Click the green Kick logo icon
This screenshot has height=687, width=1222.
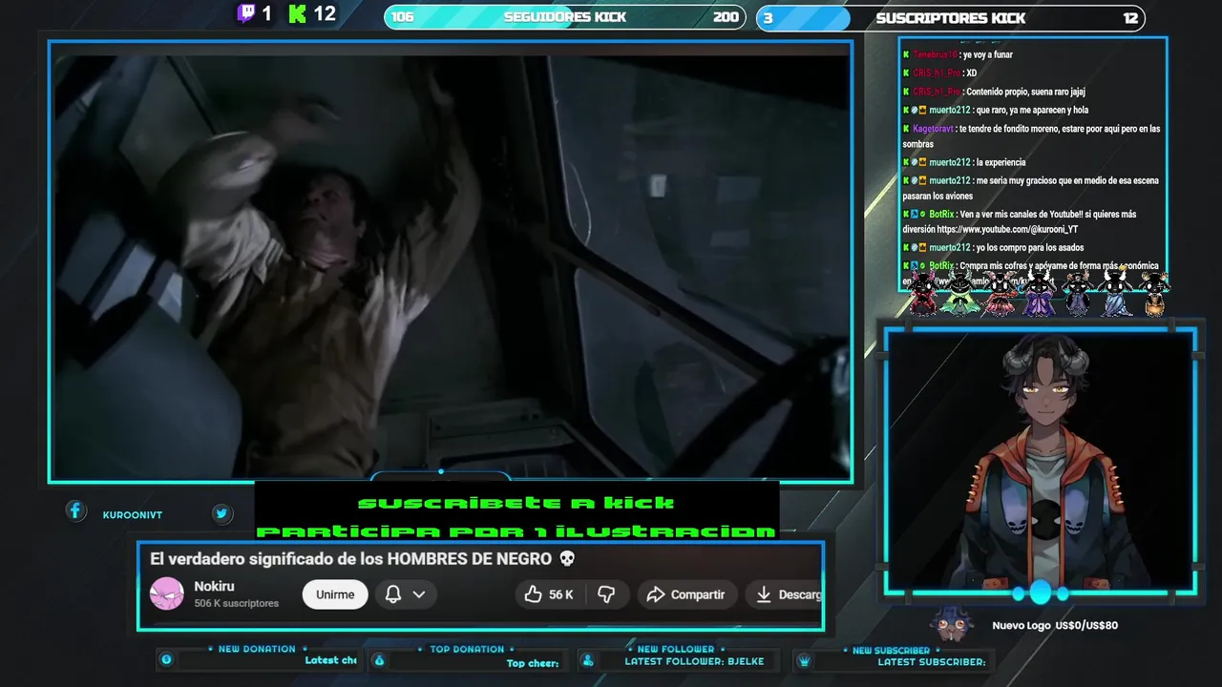click(297, 14)
